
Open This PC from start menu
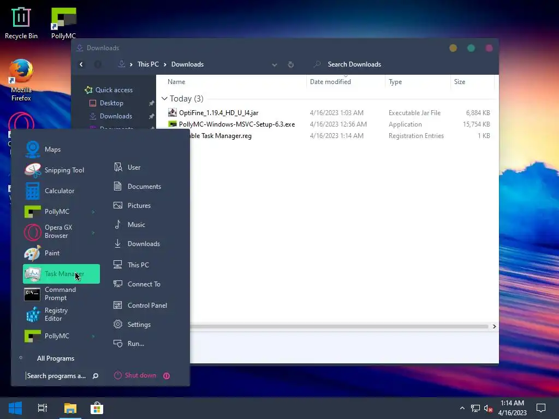pos(131,265)
